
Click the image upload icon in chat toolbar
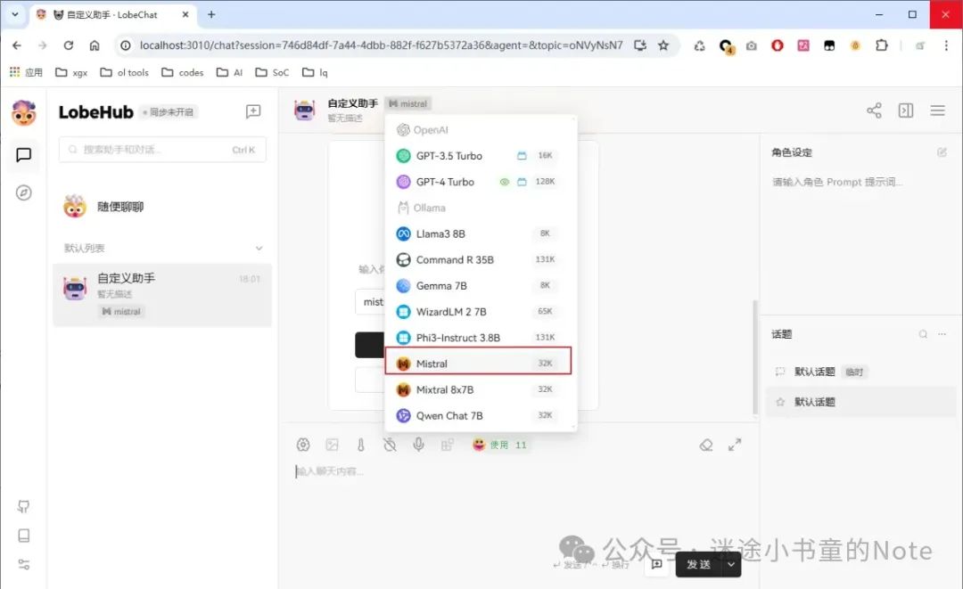pyautogui.click(x=333, y=445)
